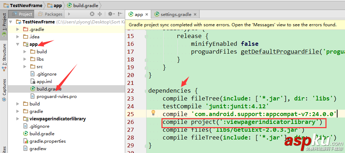Open the Captures side tool window
Screen dimensions: 345x153
pyautogui.click(x=4, y=90)
